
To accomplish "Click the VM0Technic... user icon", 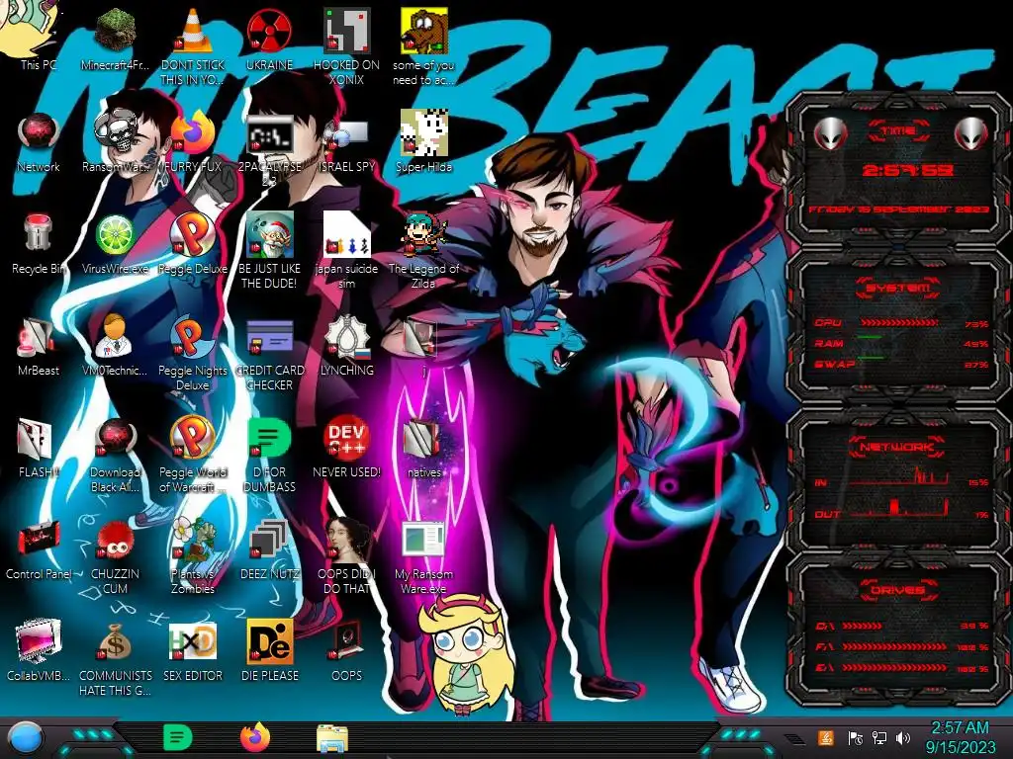I will click(116, 337).
